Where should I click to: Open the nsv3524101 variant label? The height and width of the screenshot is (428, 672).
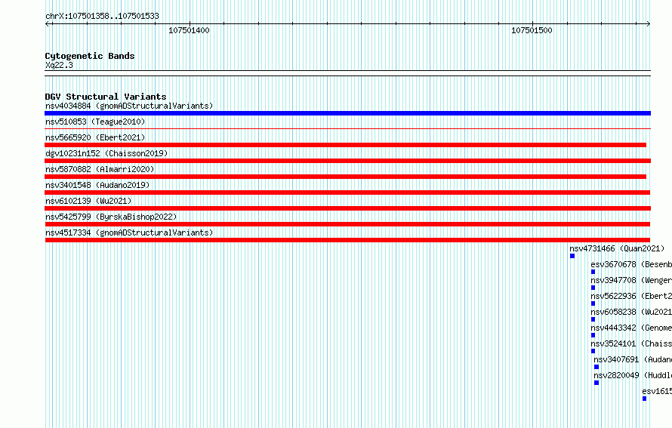tap(631, 343)
